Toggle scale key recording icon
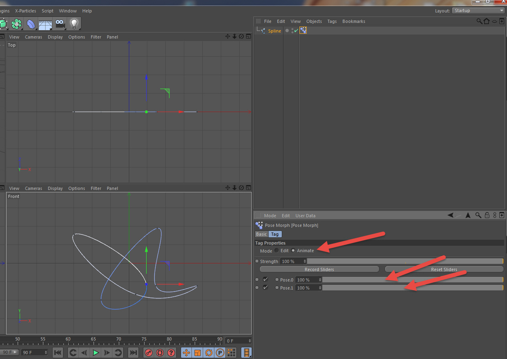This screenshot has height=359, width=507. 198,353
